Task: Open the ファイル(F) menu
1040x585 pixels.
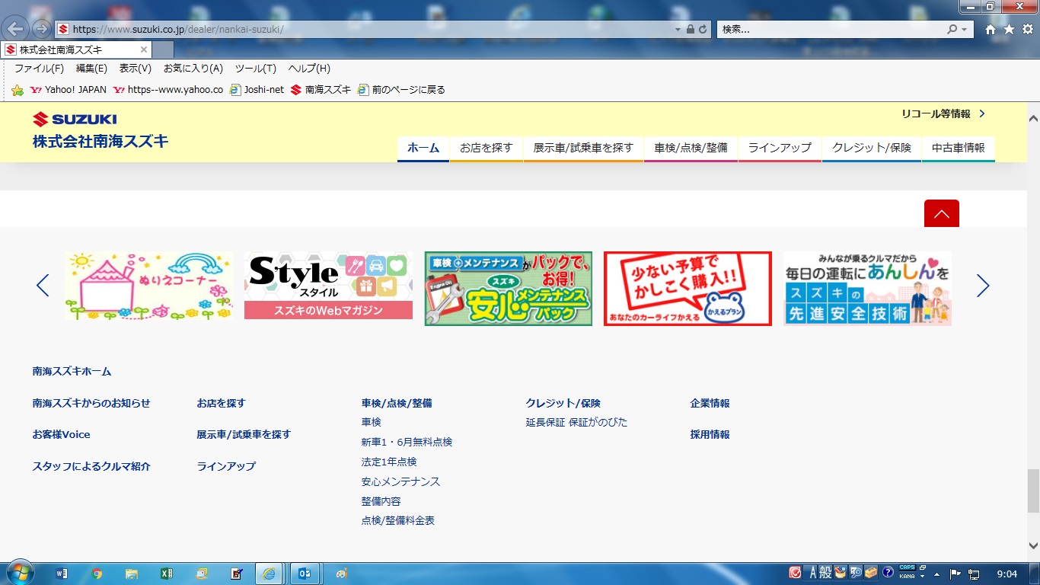Action: pos(39,69)
